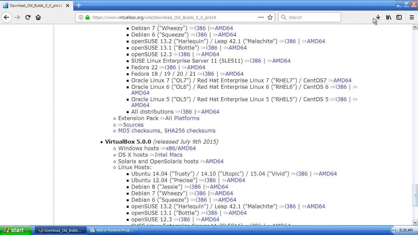Click the scrollbar down arrow

[x=415, y=223]
